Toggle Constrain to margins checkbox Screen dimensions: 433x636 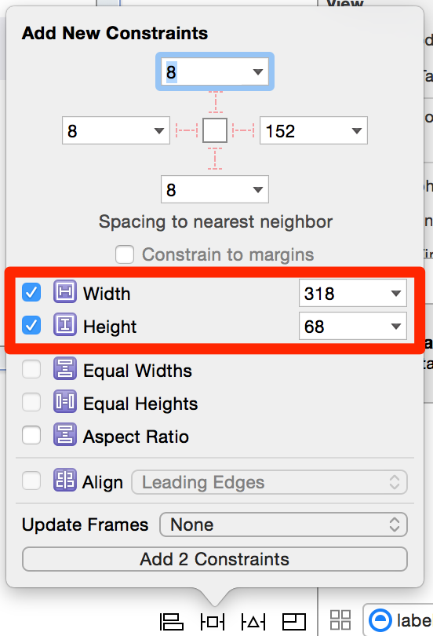tap(125, 254)
